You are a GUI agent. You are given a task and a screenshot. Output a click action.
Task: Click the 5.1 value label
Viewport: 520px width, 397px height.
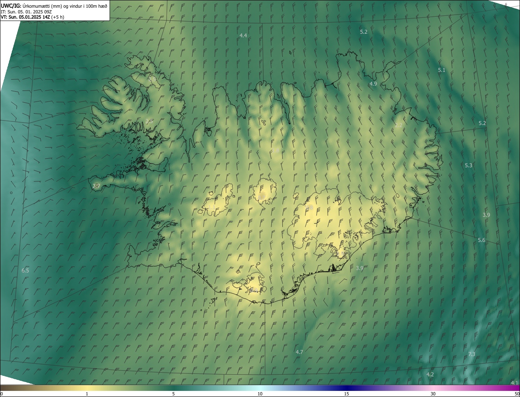tap(442, 70)
